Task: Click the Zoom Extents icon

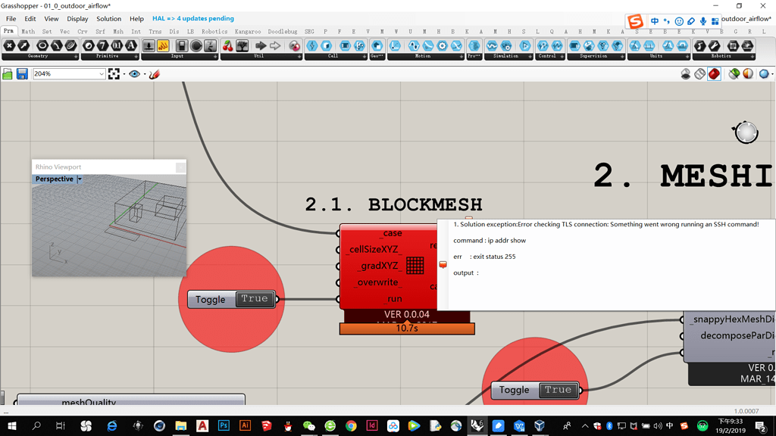Action: (x=114, y=73)
